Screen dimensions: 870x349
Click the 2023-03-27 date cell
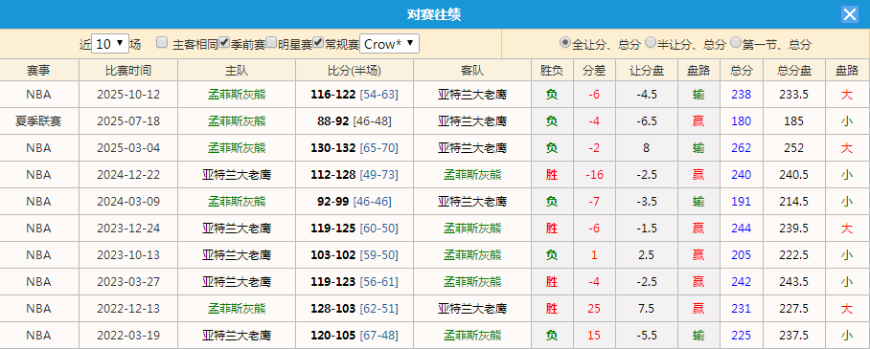coord(128,282)
